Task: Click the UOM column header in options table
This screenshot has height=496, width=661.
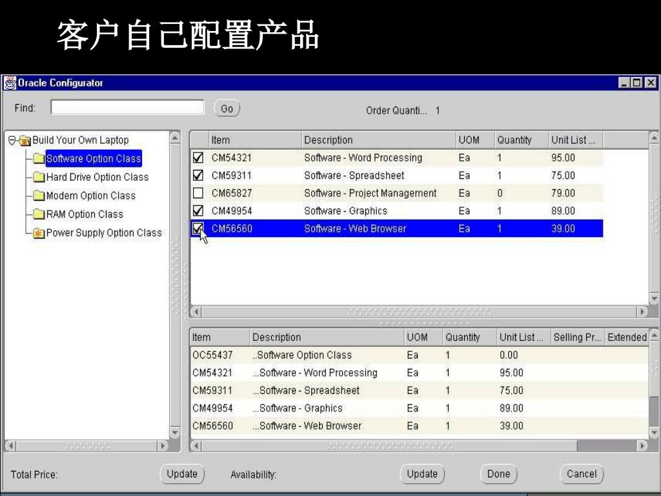Action: pyautogui.click(x=476, y=140)
